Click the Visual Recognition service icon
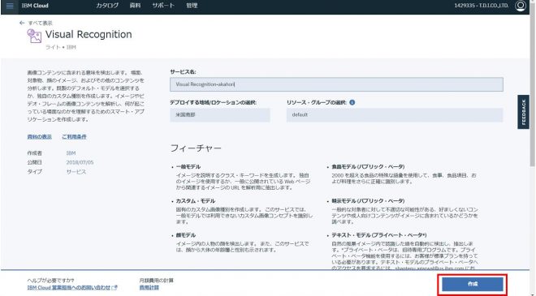The image size is (536, 296). [34, 36]
